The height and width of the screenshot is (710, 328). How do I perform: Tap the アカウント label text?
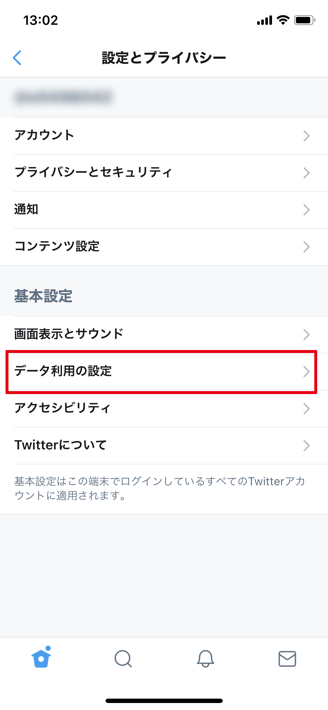44,136
